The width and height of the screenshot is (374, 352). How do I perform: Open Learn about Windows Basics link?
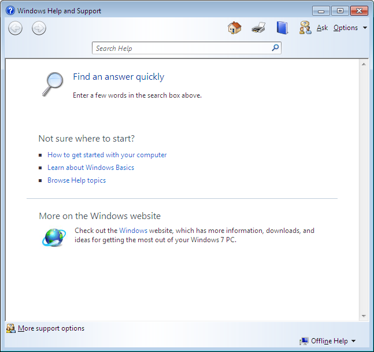91,168
